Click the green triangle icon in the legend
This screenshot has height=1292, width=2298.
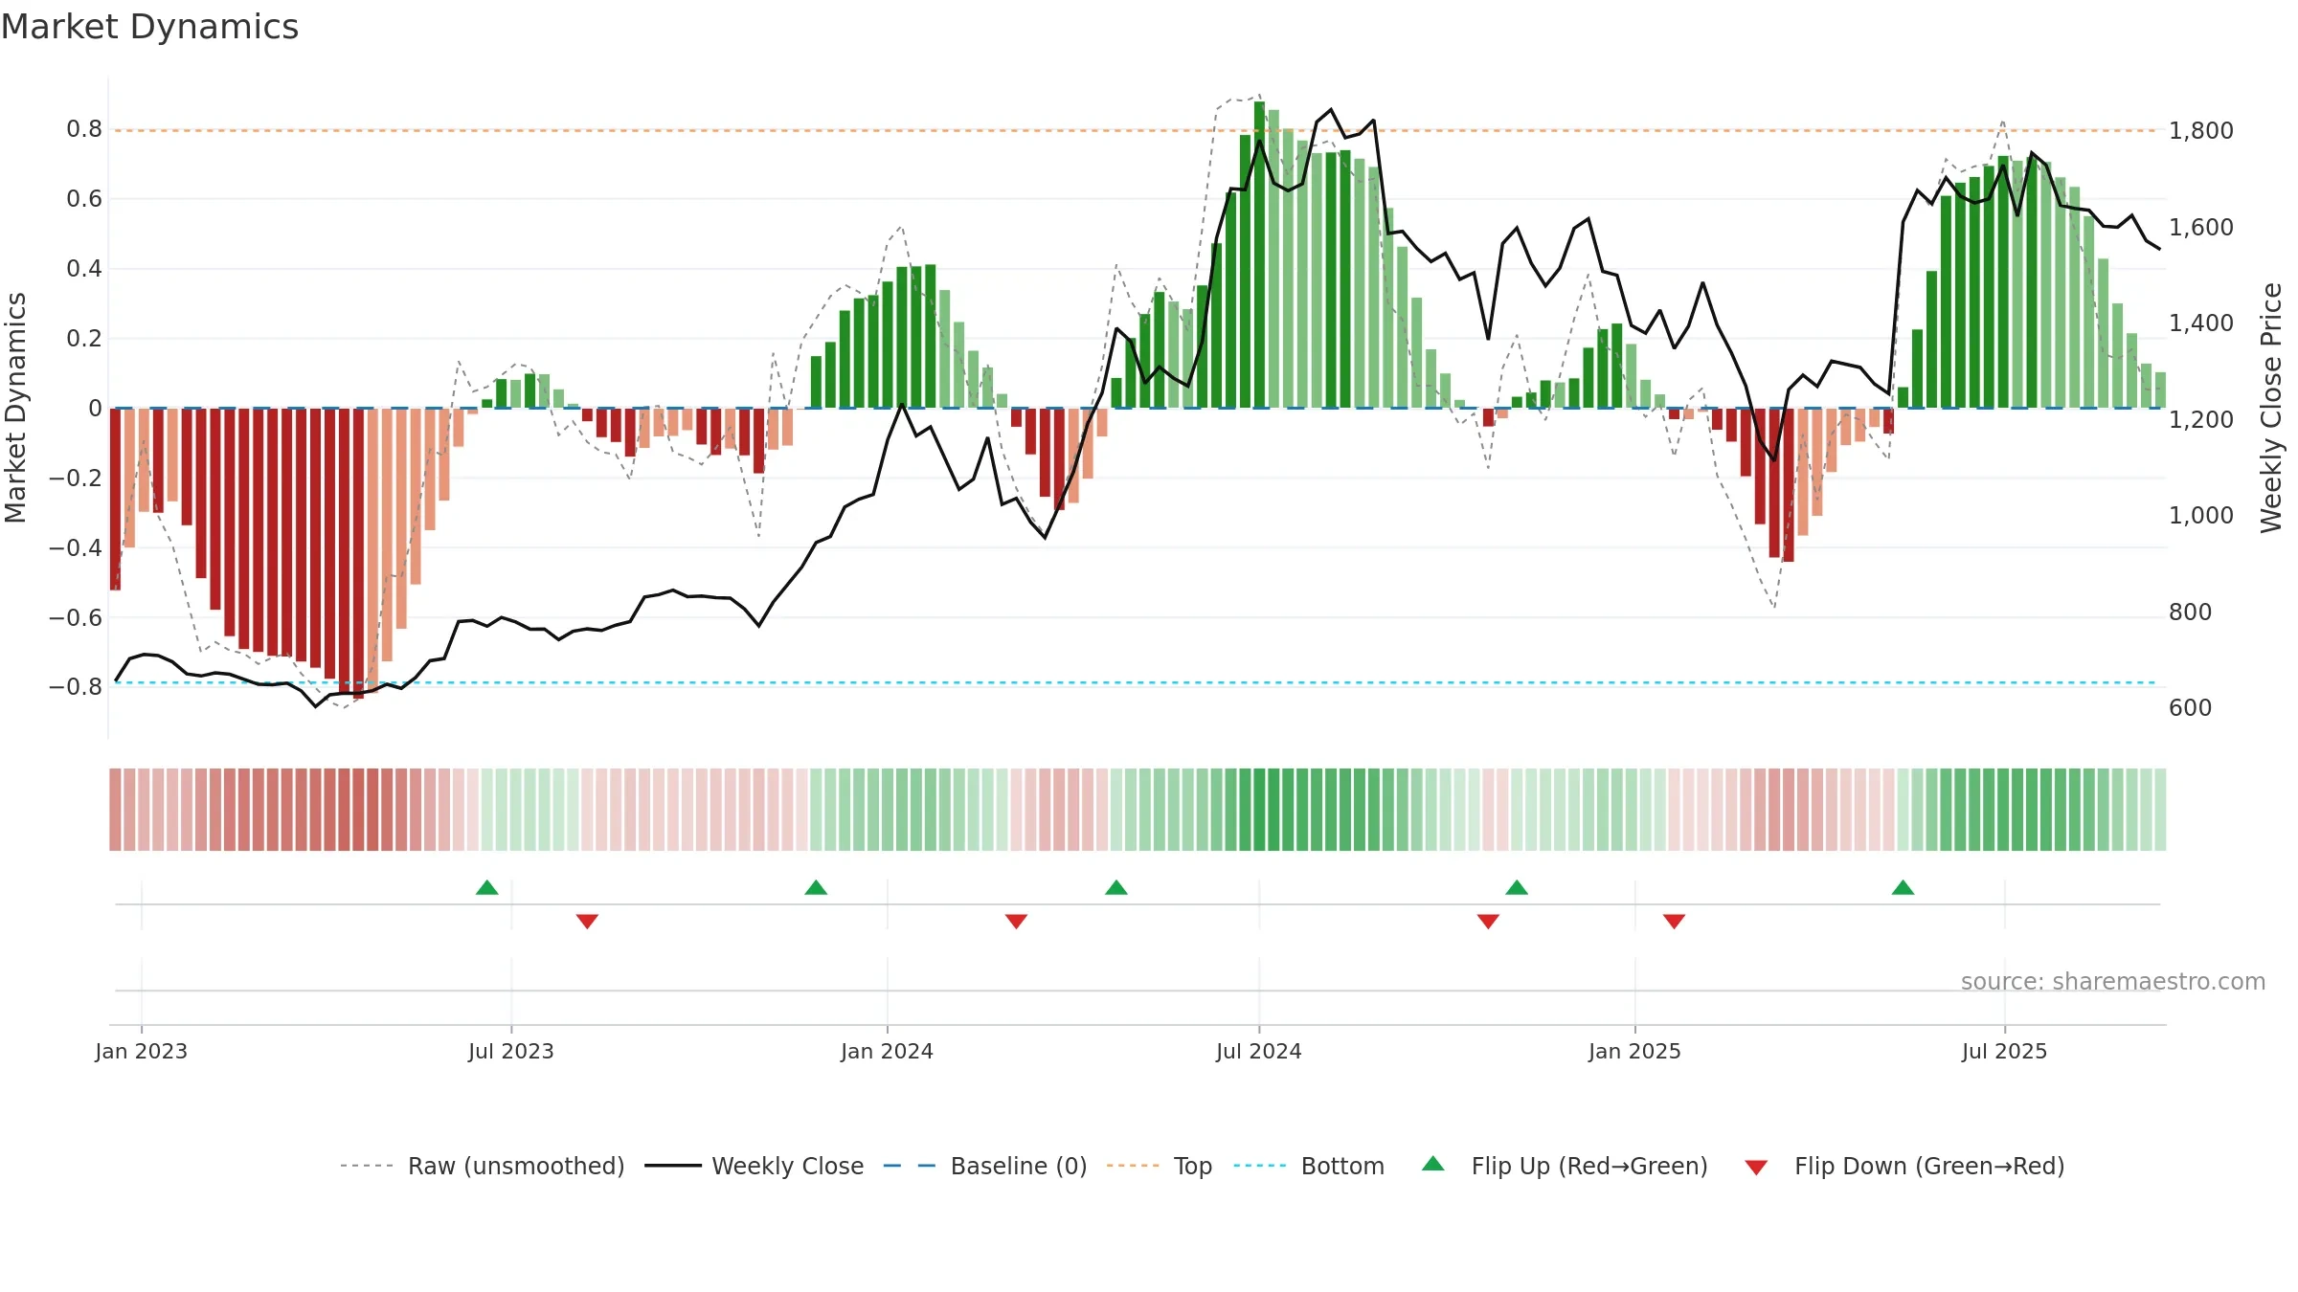pyautogui.click(x=1433, y=1164)
